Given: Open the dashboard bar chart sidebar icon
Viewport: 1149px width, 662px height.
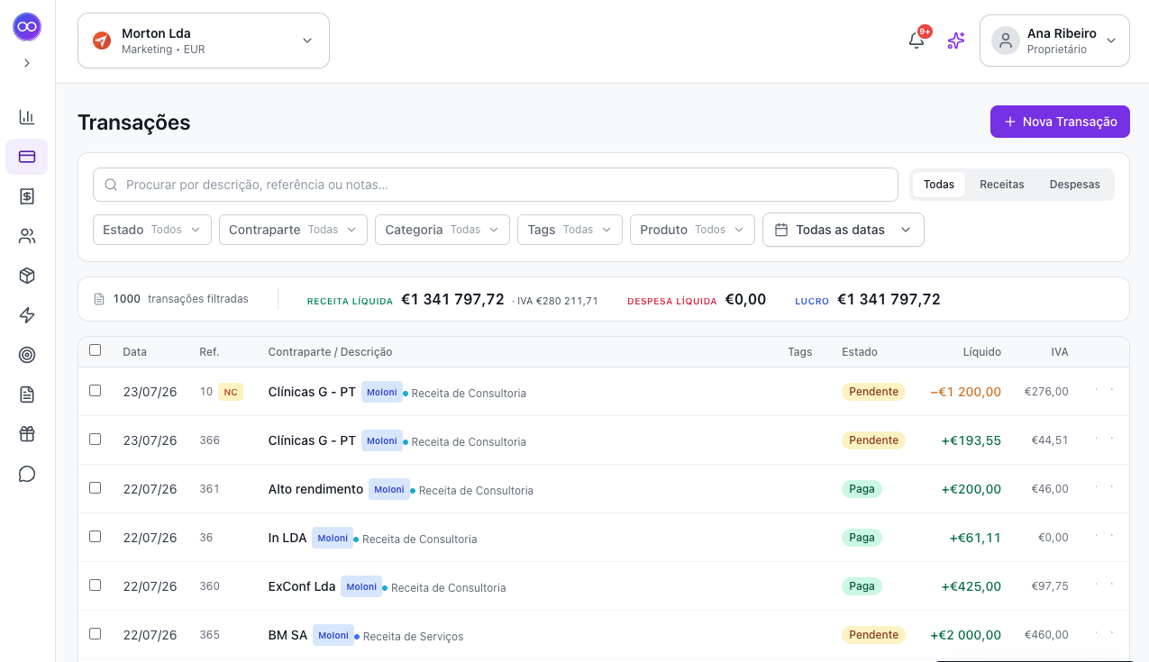Looking at the screenshot, I should point(27,117).
